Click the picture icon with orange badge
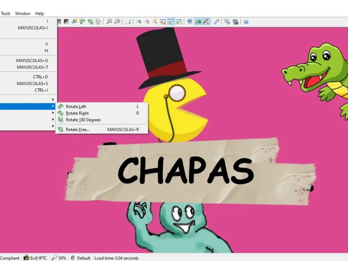The height and width of the screenshot is (261, 348). coord(163,21)
